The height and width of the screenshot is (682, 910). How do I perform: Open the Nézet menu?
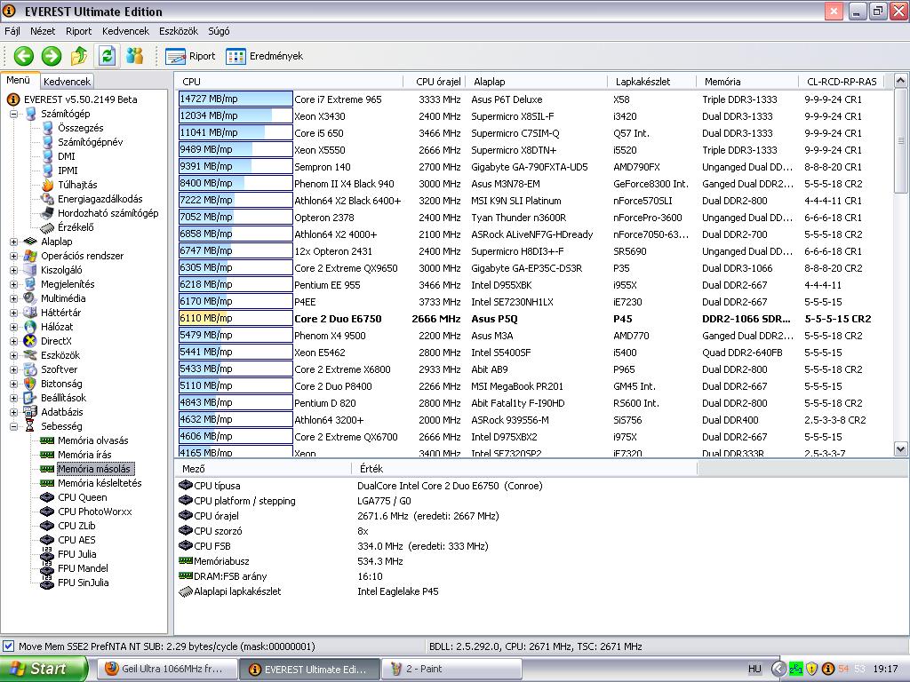click(x=43, y=31)
